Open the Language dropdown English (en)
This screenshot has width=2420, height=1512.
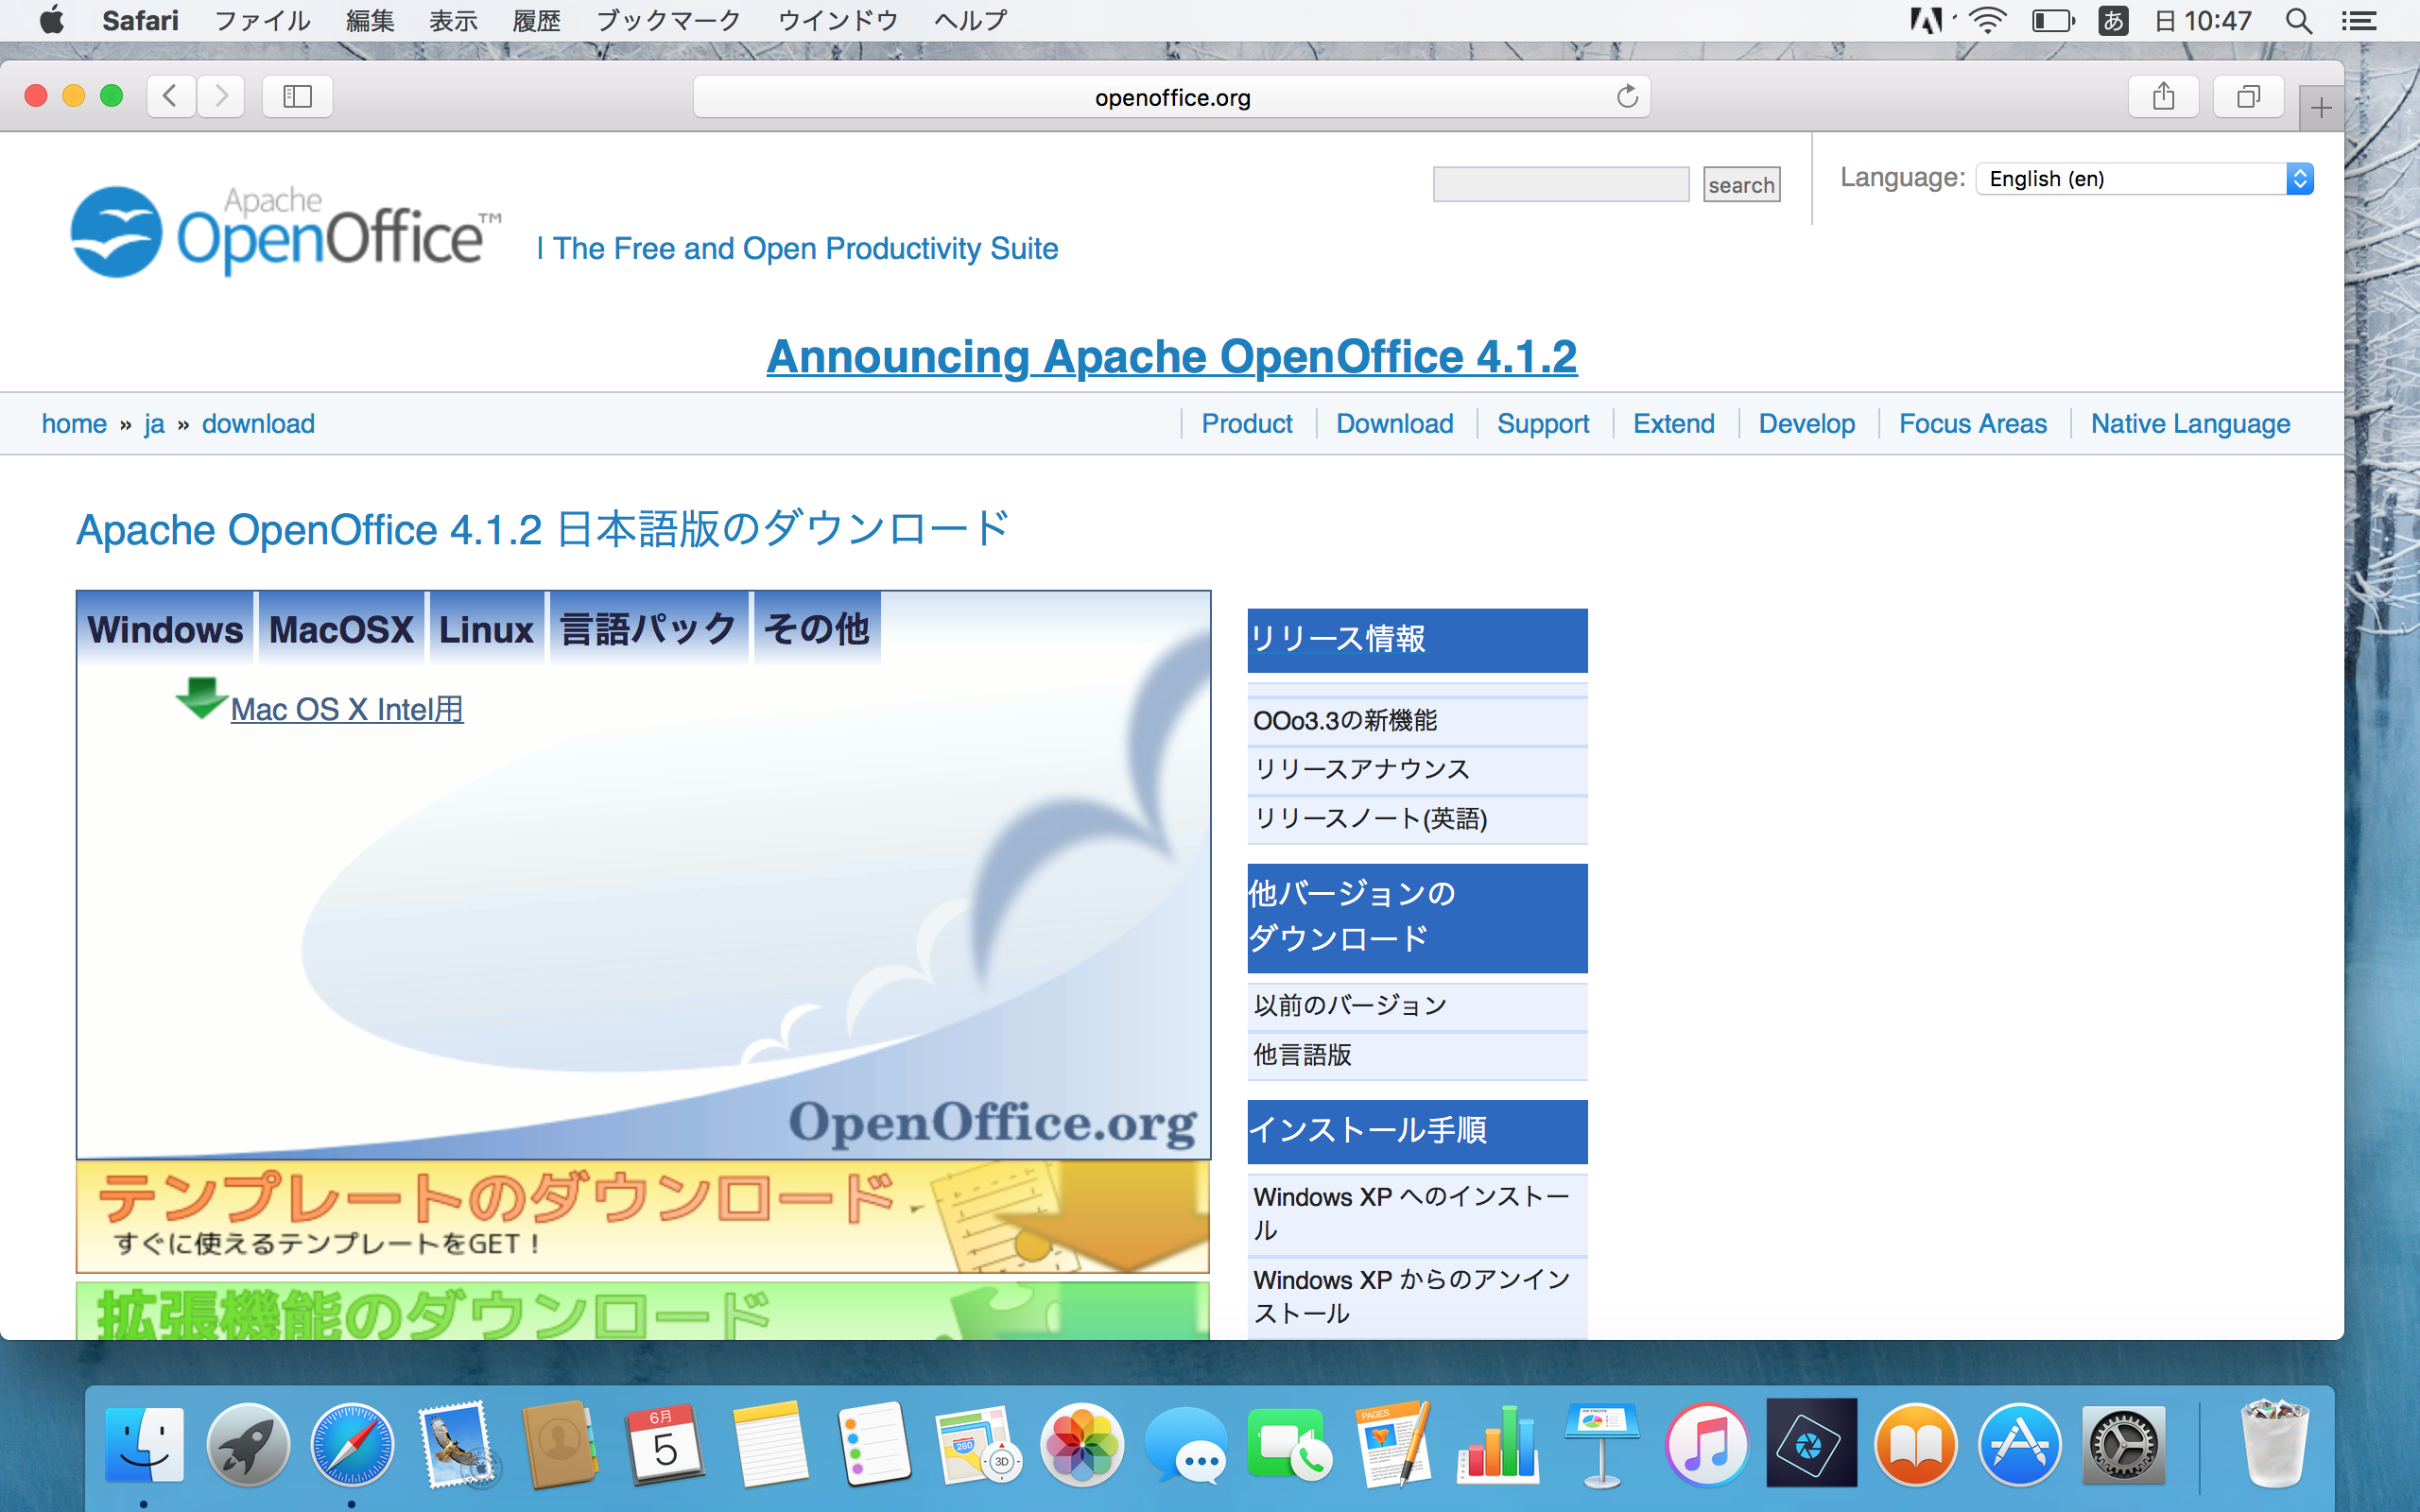[2144, 178]
